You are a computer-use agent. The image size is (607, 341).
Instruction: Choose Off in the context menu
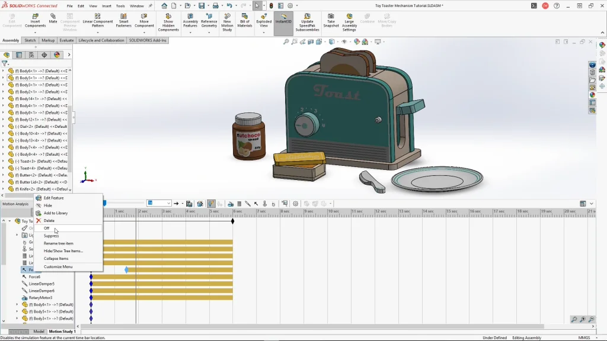point(47,229)
